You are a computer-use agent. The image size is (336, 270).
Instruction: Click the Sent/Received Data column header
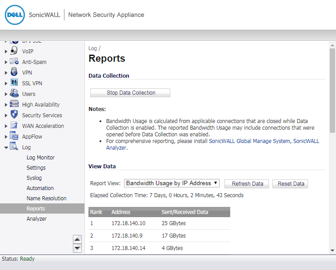[x=185, y=212]
